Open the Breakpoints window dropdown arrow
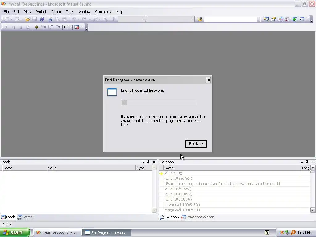The image size is (316, 237). click(82, 27)
